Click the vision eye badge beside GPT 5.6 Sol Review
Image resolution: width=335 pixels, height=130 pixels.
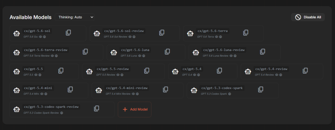click(x=130, y=37)
